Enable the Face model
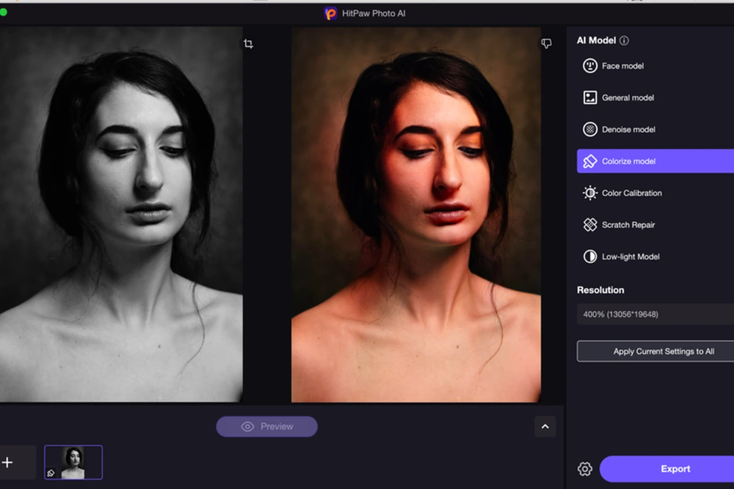 coord(623,65)
